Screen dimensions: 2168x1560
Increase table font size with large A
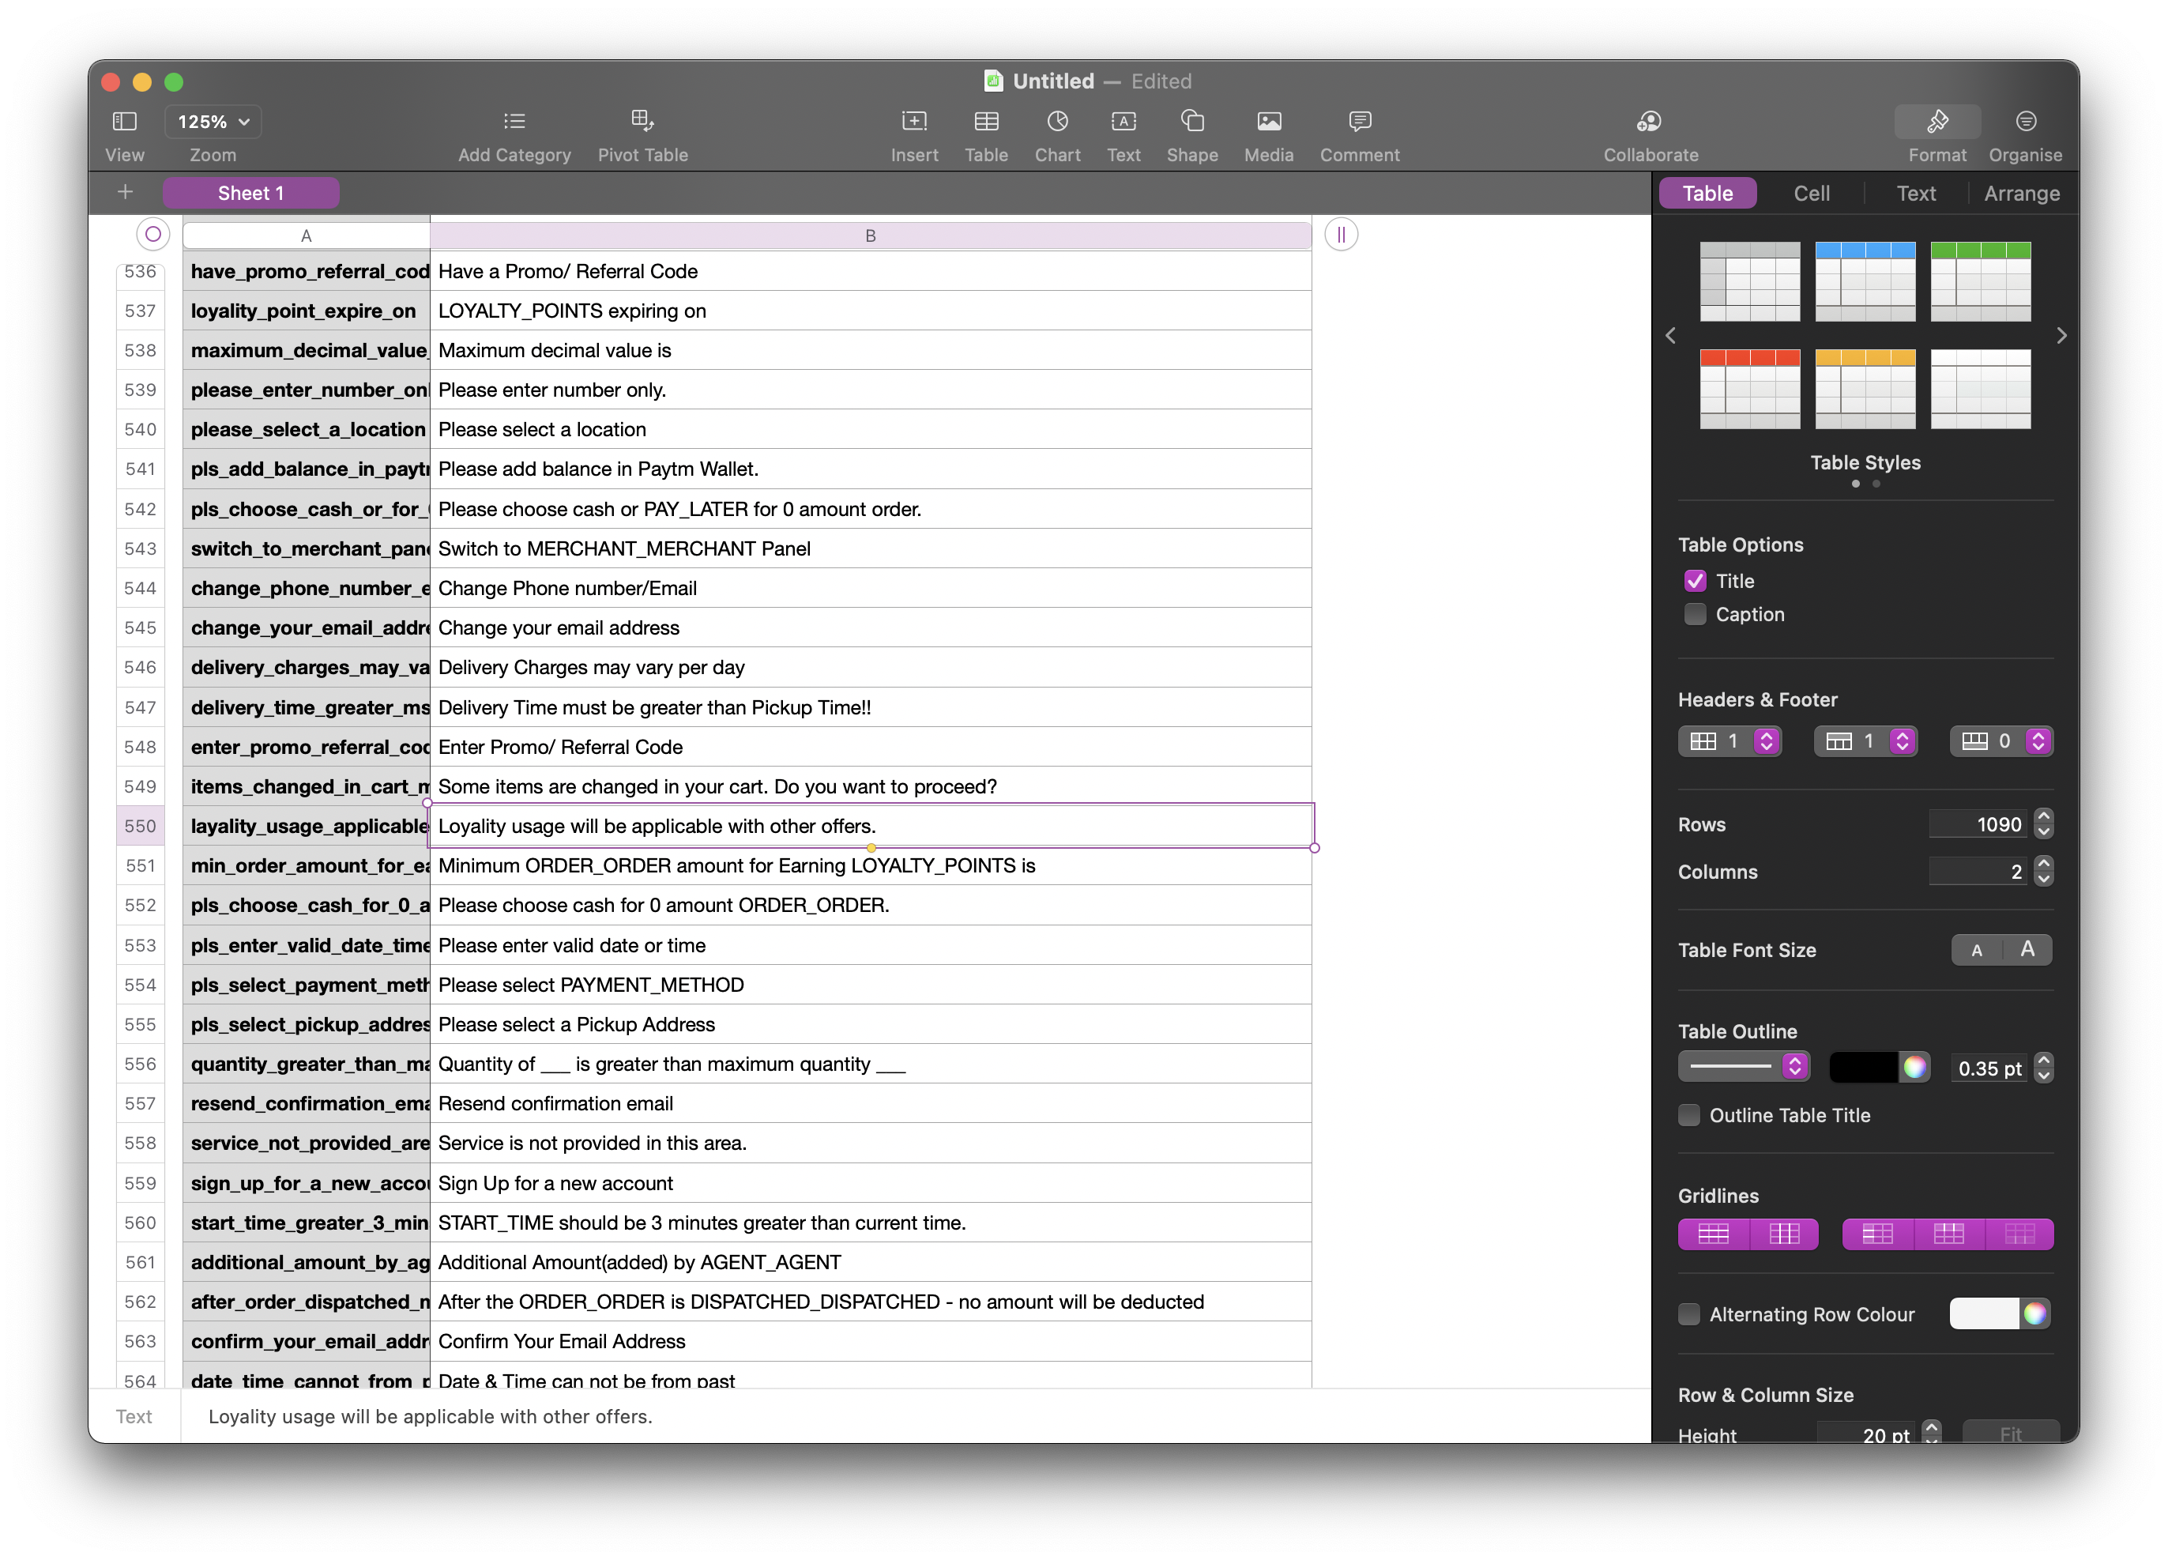coord(2027,949)
